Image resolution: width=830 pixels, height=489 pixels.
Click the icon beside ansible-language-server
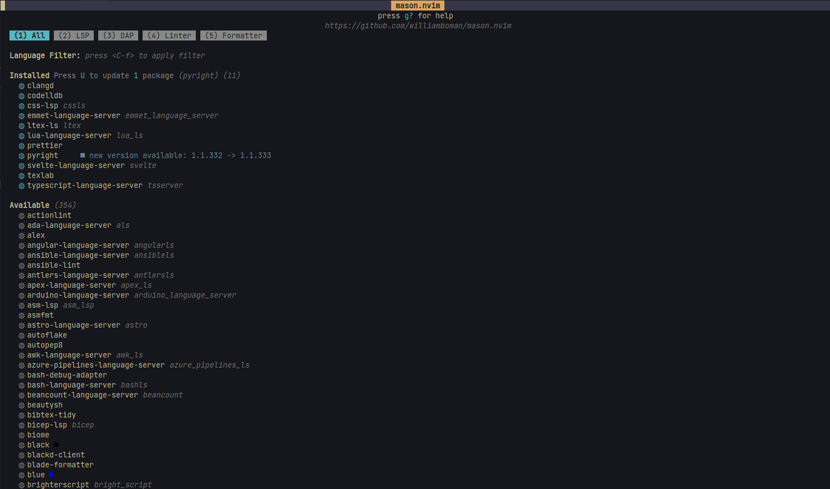pos(22,256)
